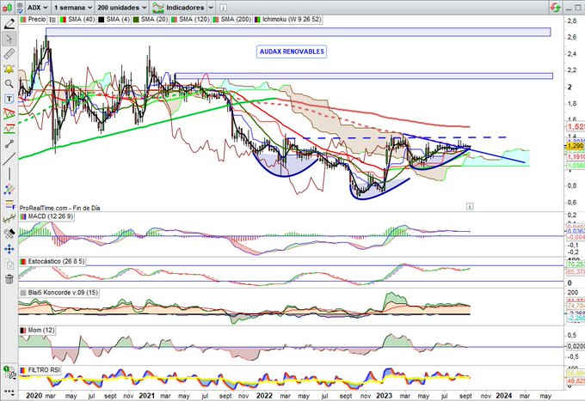585x401 pixels.
Task: Click the MACD (12 26 9) panel label
Action: [51, 216]
